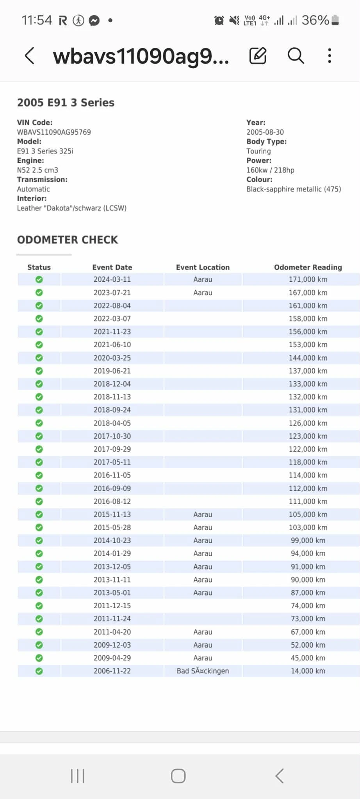Select the VIN code WBAVS11090AG95769
Screen dimensions: 360x799
[54, 132]
